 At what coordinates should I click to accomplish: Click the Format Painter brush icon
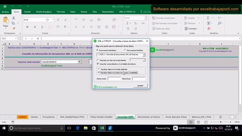(14, 29)
